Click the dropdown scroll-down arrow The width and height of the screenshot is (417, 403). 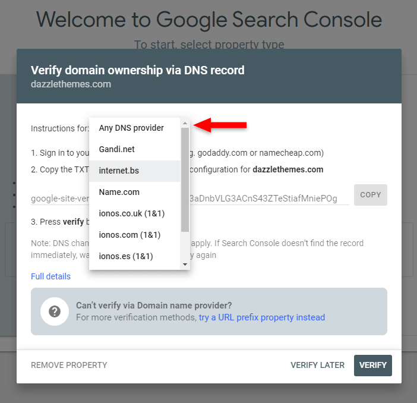point(185,265)
